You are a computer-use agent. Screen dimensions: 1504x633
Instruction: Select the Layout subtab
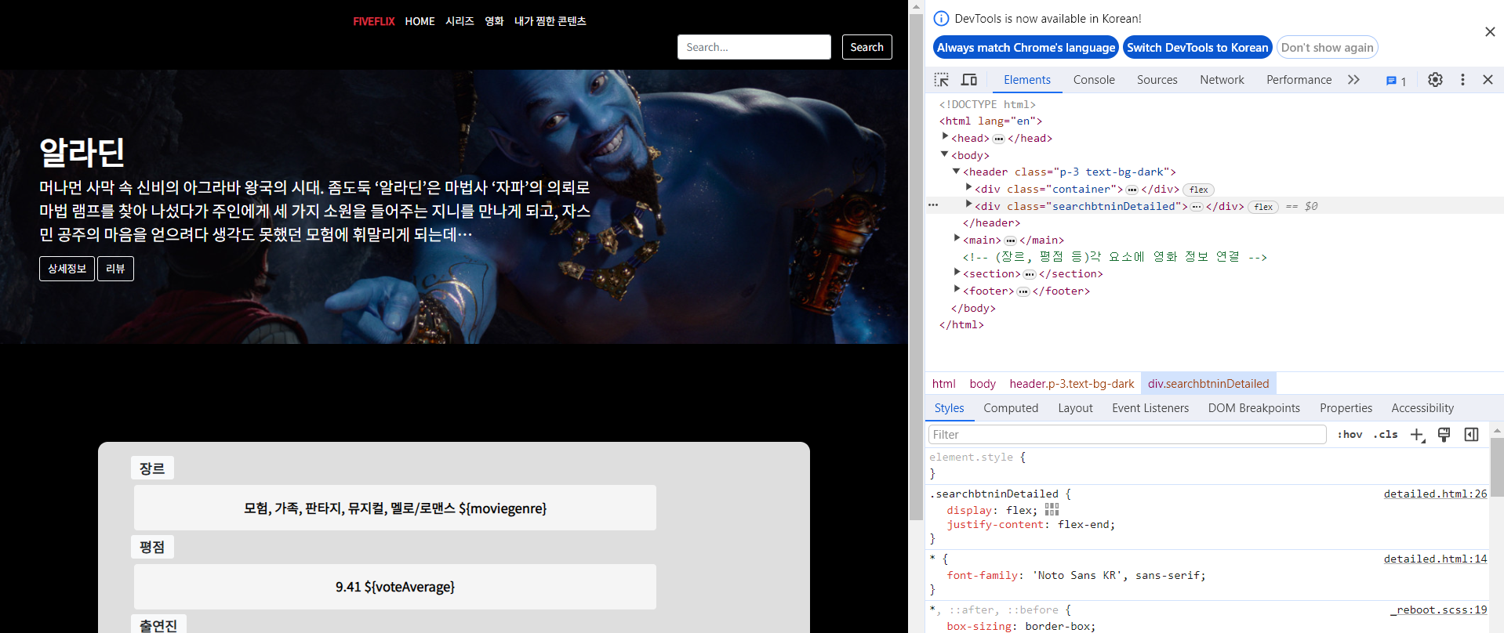(1075, 408)
